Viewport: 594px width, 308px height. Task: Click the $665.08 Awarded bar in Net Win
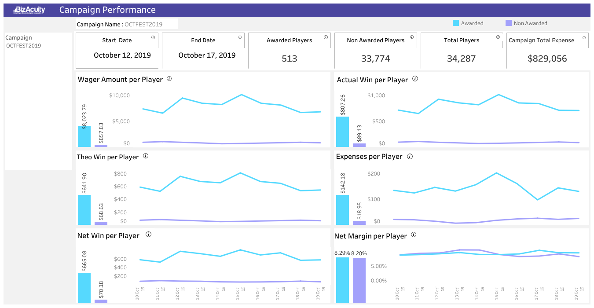pyautogui.click(x=84, y=288)
